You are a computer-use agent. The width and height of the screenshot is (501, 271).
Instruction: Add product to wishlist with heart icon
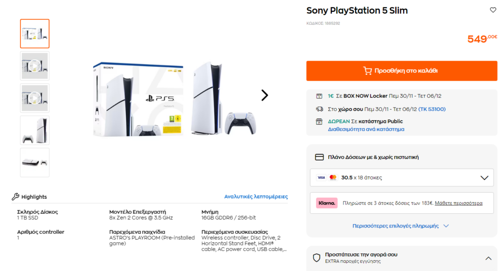pos(493,10)
